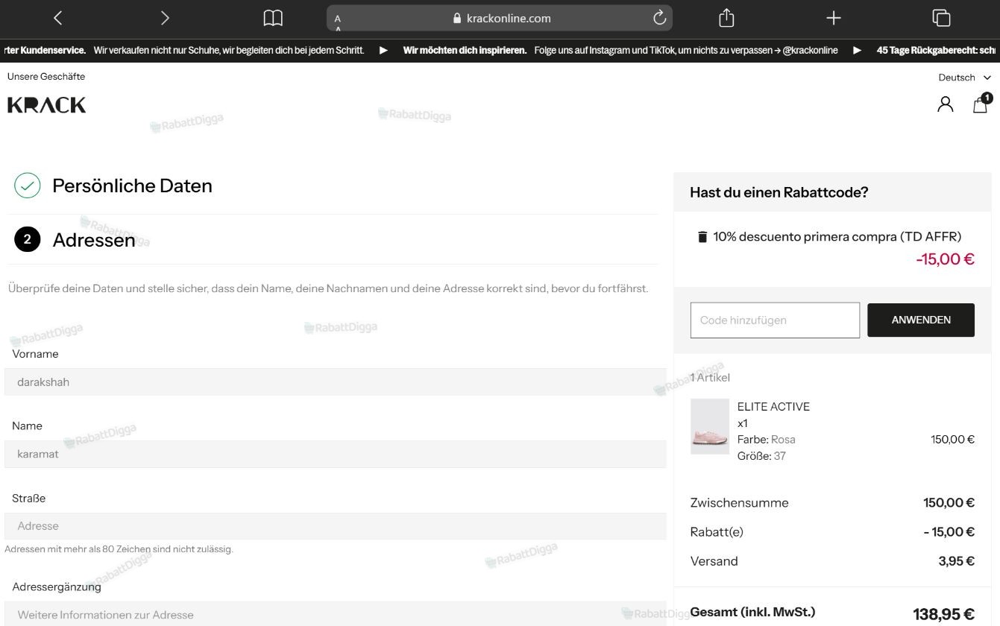Click the Vorname field containing darakshah
This screenshot has height=626, width=1000.
(336, 382)
